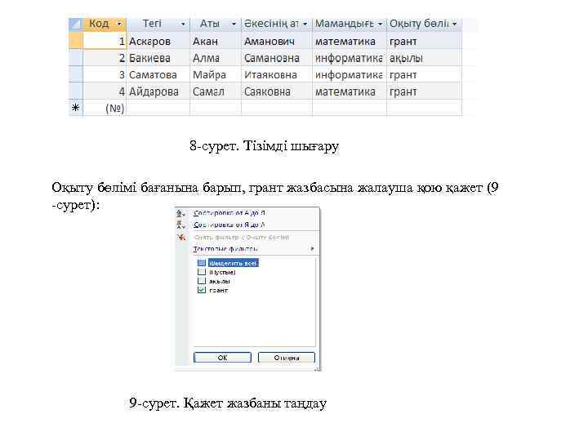Click the Код cell with value 4
Image resolution: width=588 pixels, height=441 pixels.
105,91
